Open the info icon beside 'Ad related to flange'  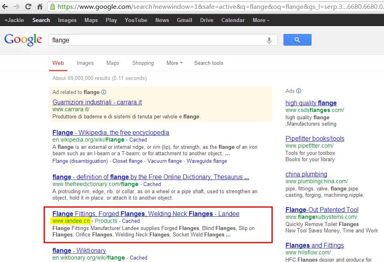point(104,92)
